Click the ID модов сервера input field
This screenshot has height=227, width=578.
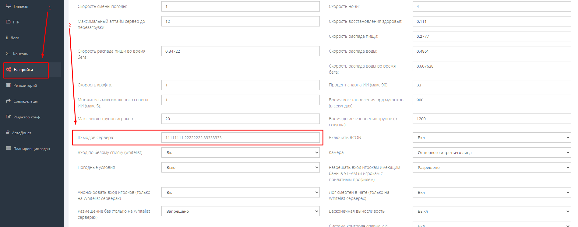click(x=240, y=138)
